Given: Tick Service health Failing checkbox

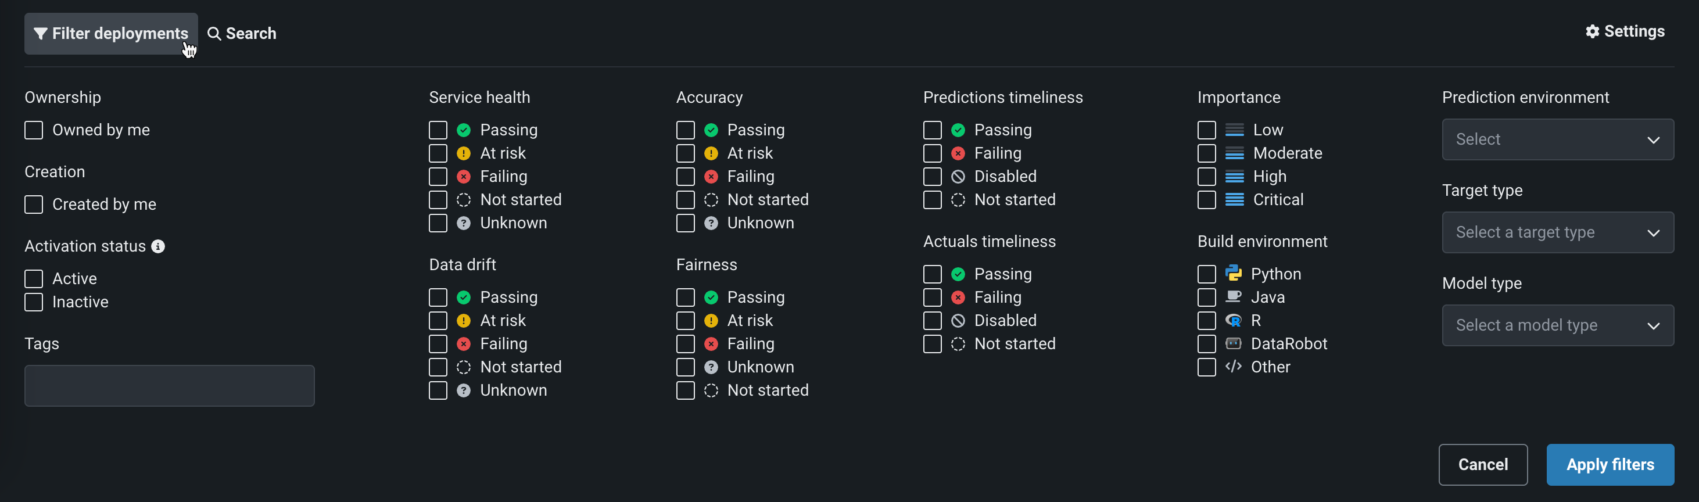Looking at the screenshot, I should pos(438,177).
